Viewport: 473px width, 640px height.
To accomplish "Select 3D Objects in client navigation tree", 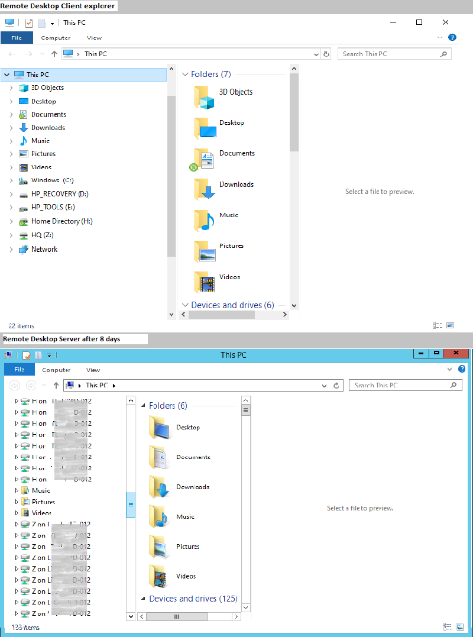I will (47, 88).
